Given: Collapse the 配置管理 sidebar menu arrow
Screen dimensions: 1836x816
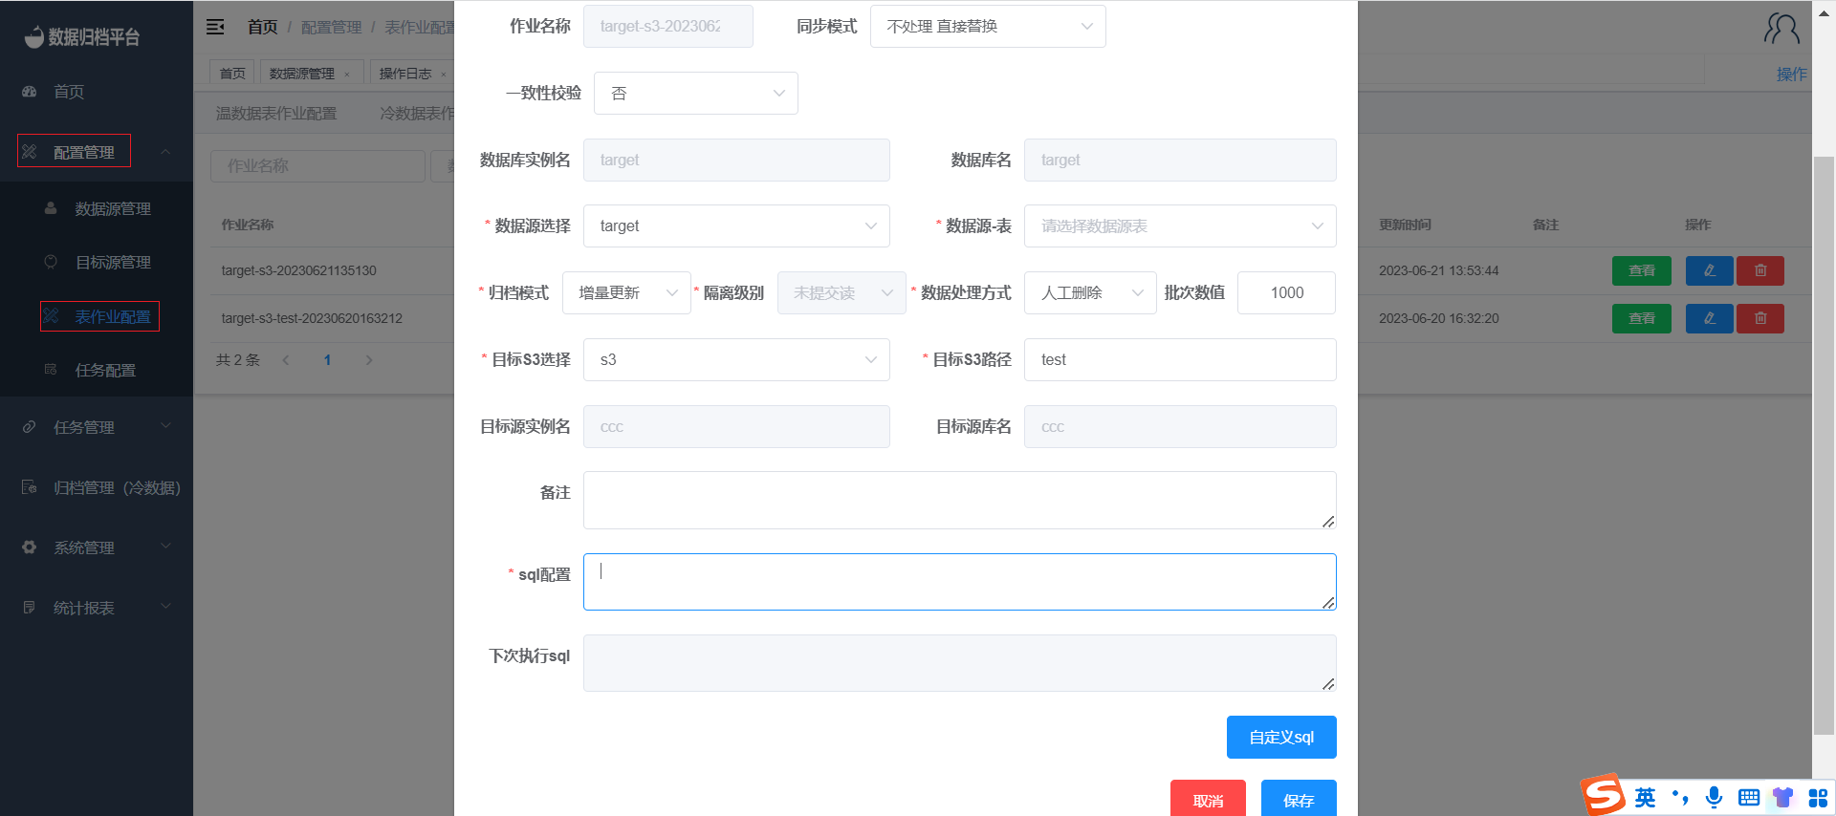Looking at the screenshot, I should point(165,152).
